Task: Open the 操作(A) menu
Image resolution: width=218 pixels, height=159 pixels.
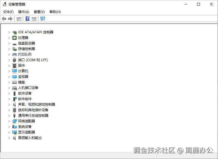Action: pyautogui.click(x=24, y=12)
